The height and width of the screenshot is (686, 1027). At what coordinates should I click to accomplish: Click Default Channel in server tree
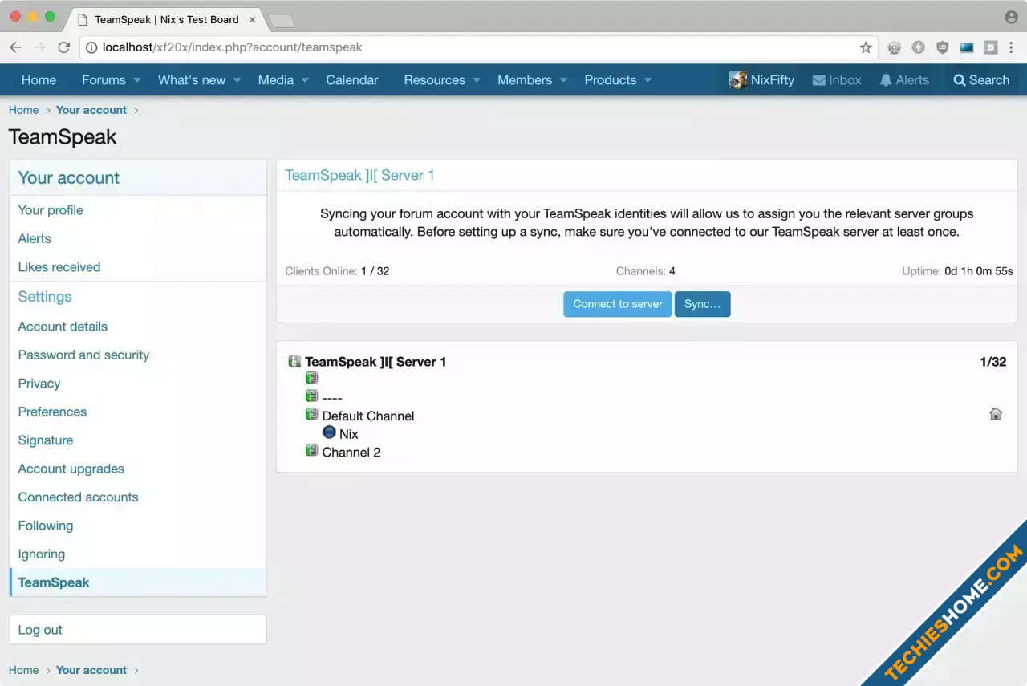(x=368, y=416)
